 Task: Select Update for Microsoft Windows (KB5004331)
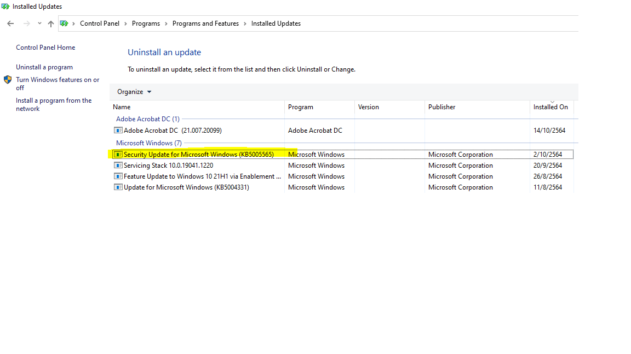[x=343, y=187]
